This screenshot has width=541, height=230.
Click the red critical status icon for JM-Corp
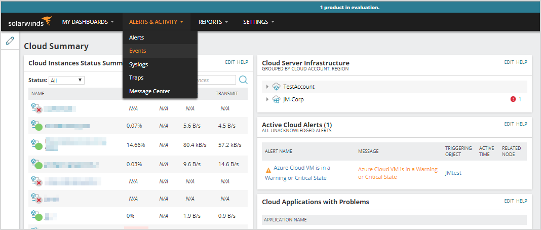pos(513,99)
